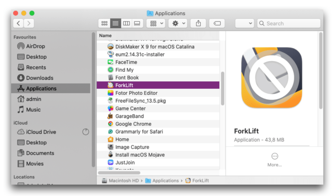Click the file list horizontal scrollbar
This screenshot has height=196, width=335.
pyautogui.click(x=119, y=173)
